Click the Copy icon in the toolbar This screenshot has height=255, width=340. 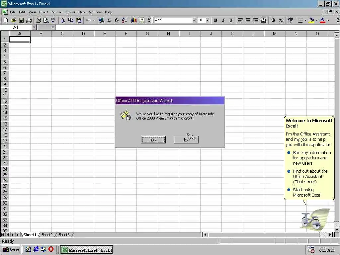tap(71, 20)
